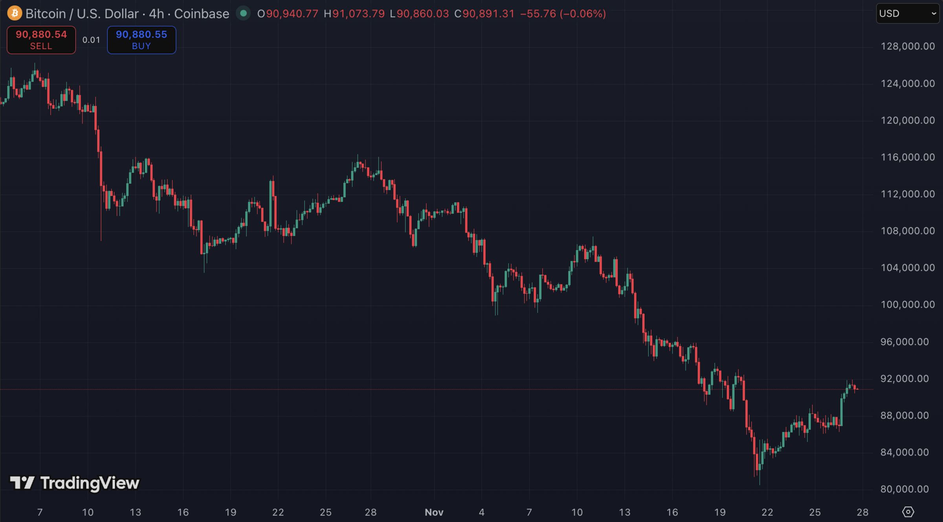Image resolution: width=943 pixels, height=522 pixels.
Task: Click the green market status dot
Action: (244, 13)
